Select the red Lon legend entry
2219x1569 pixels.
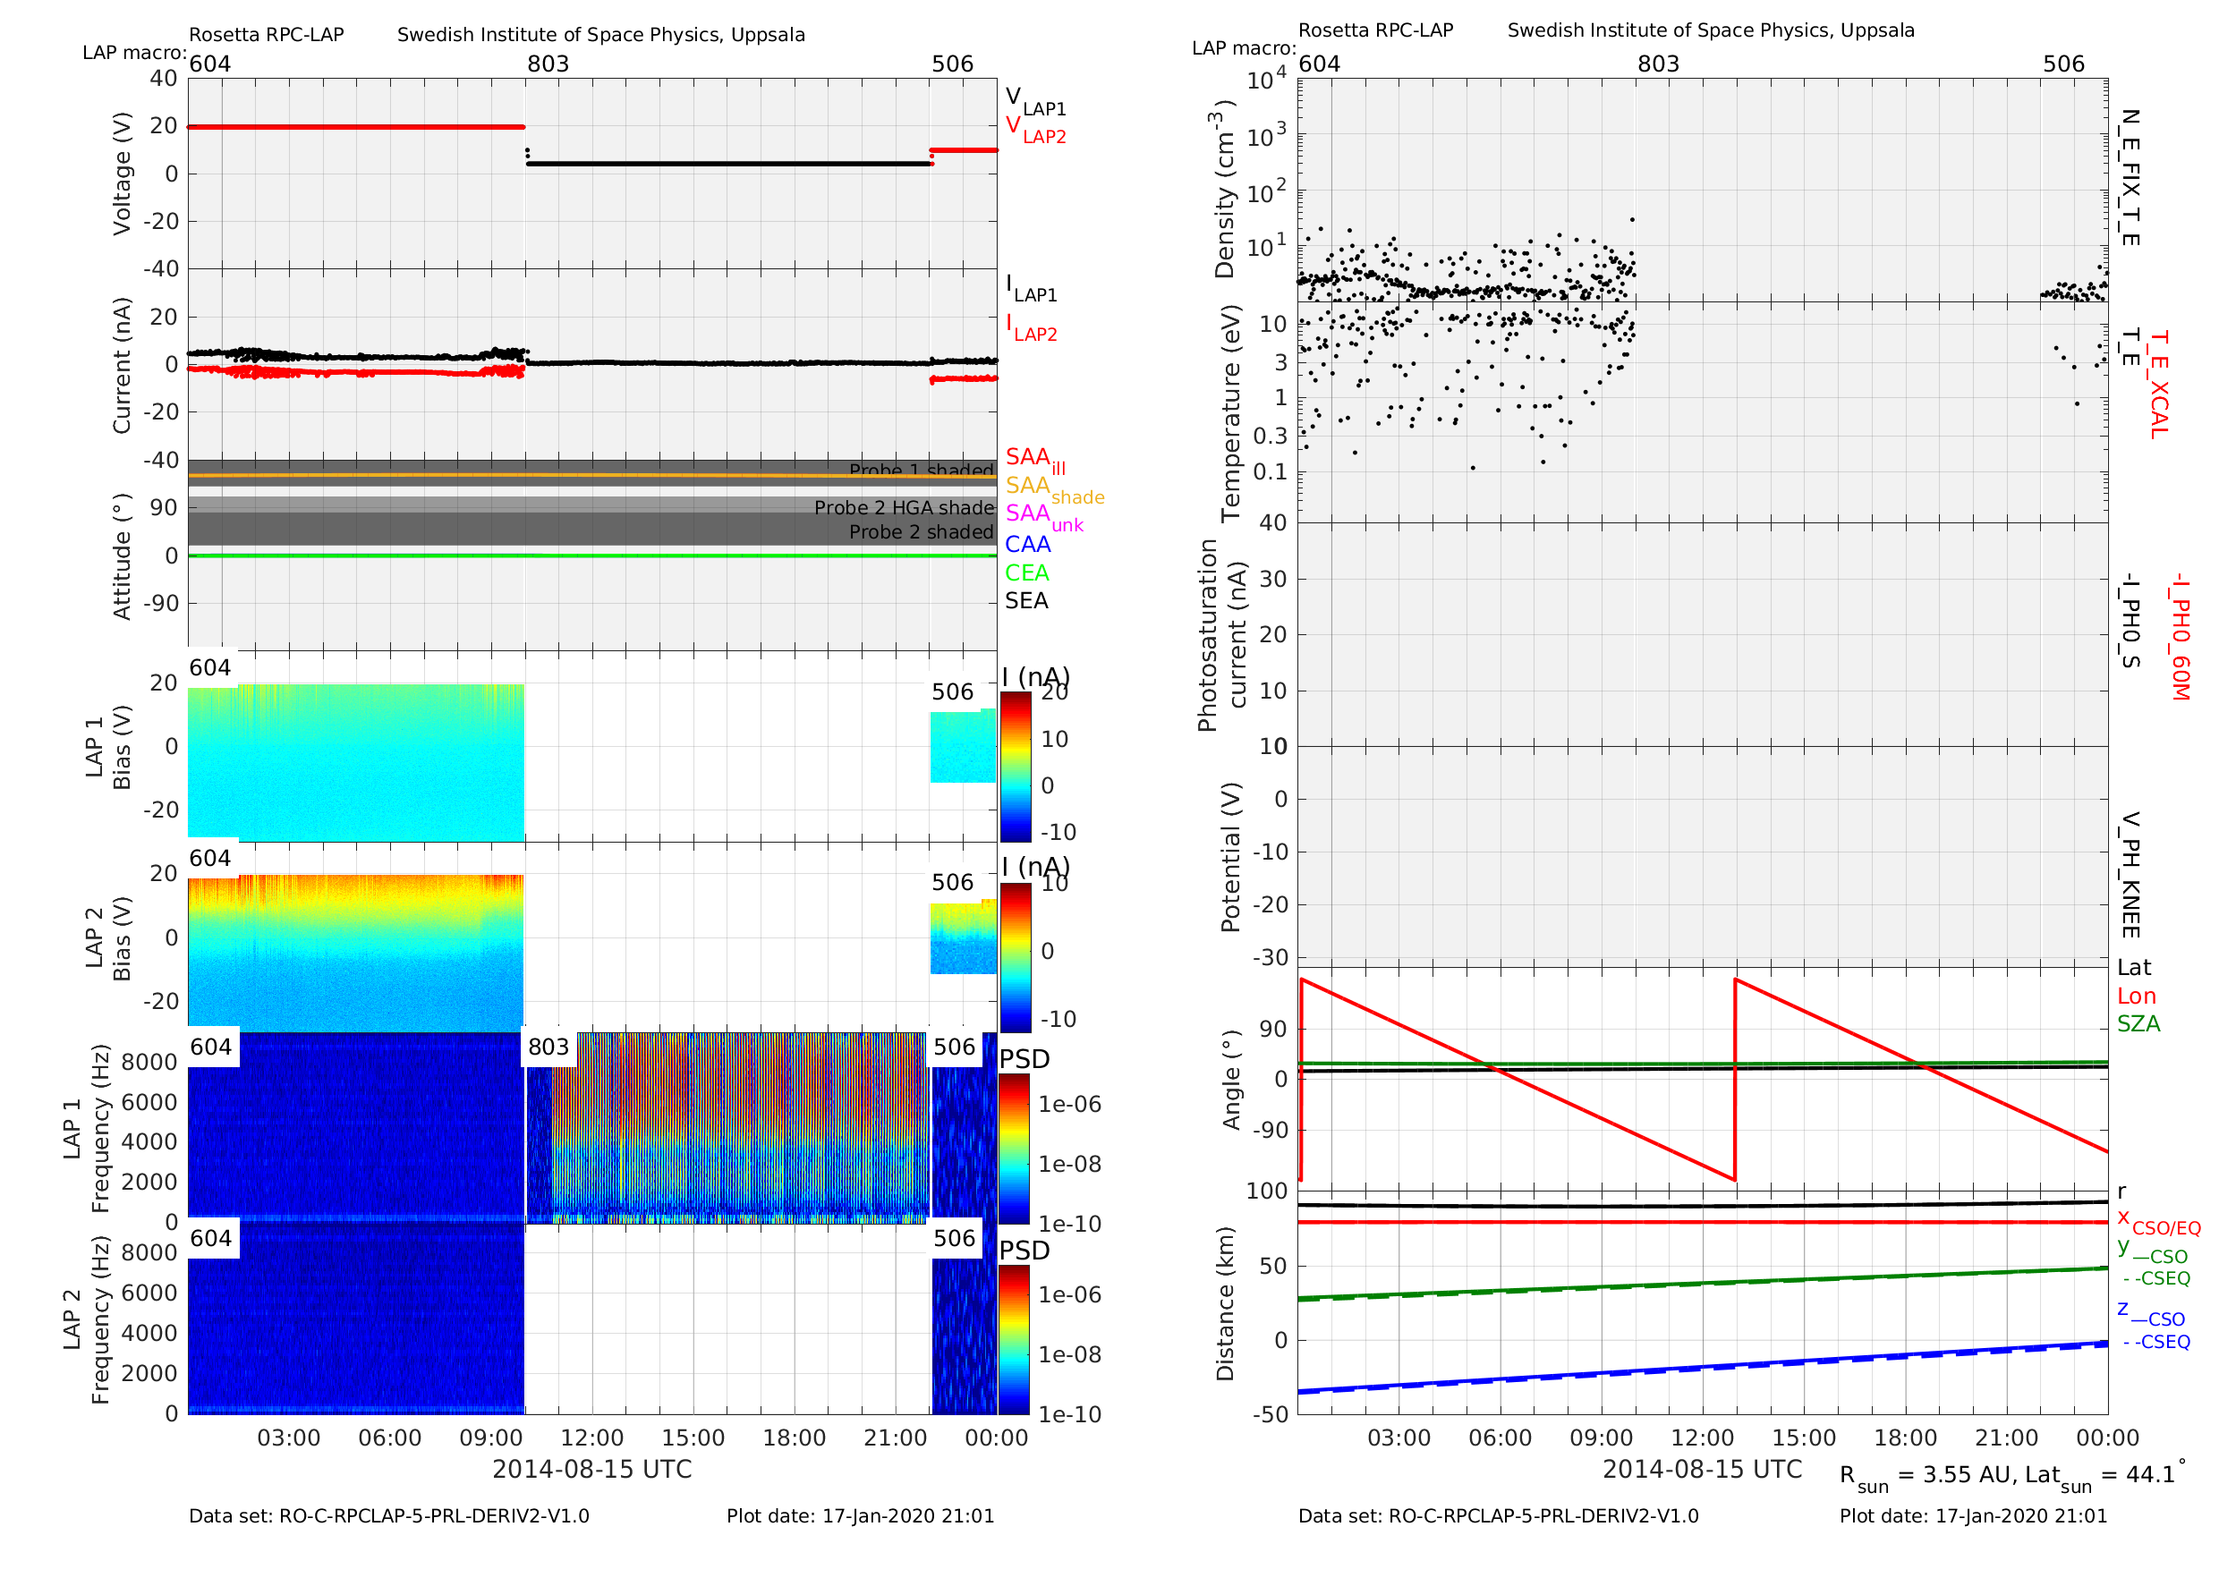coord(2137,997)
